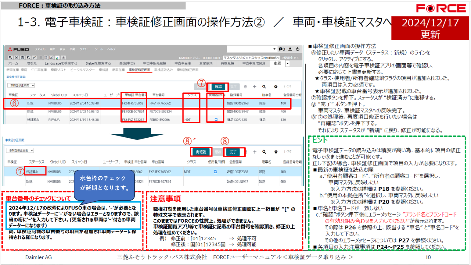Viewport: 471px width, 265px height.
Task: Expand the tab overflow arrow next to 車両
Action: (x=287, y=64)
